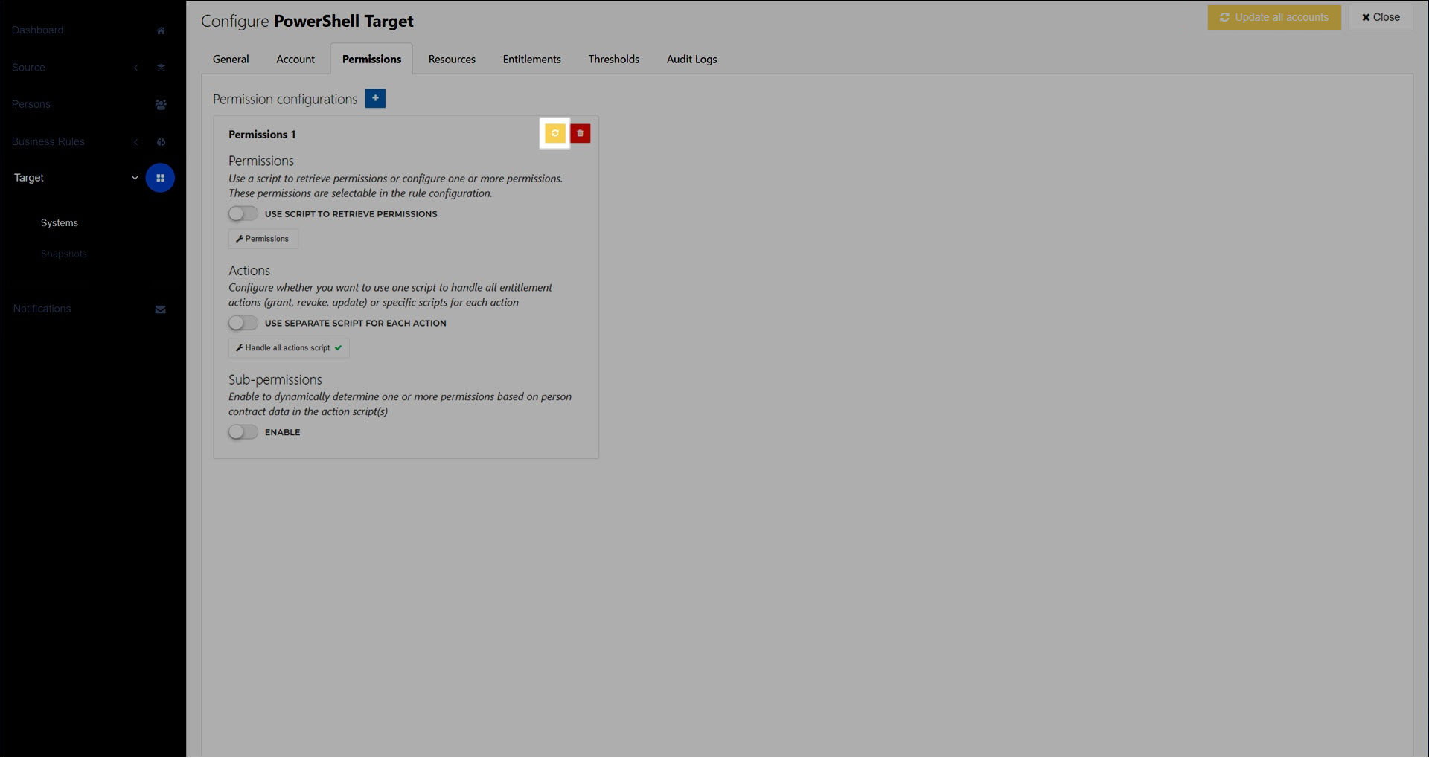Click the Source layers icon
The image size is (1429, 758).
[x=161, y=68]
